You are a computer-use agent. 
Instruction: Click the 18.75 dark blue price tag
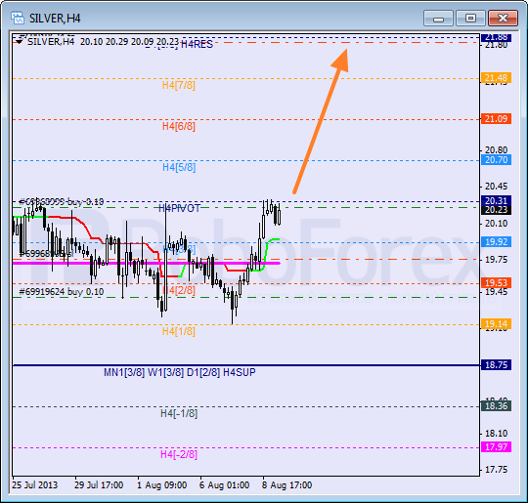point(496,364)
